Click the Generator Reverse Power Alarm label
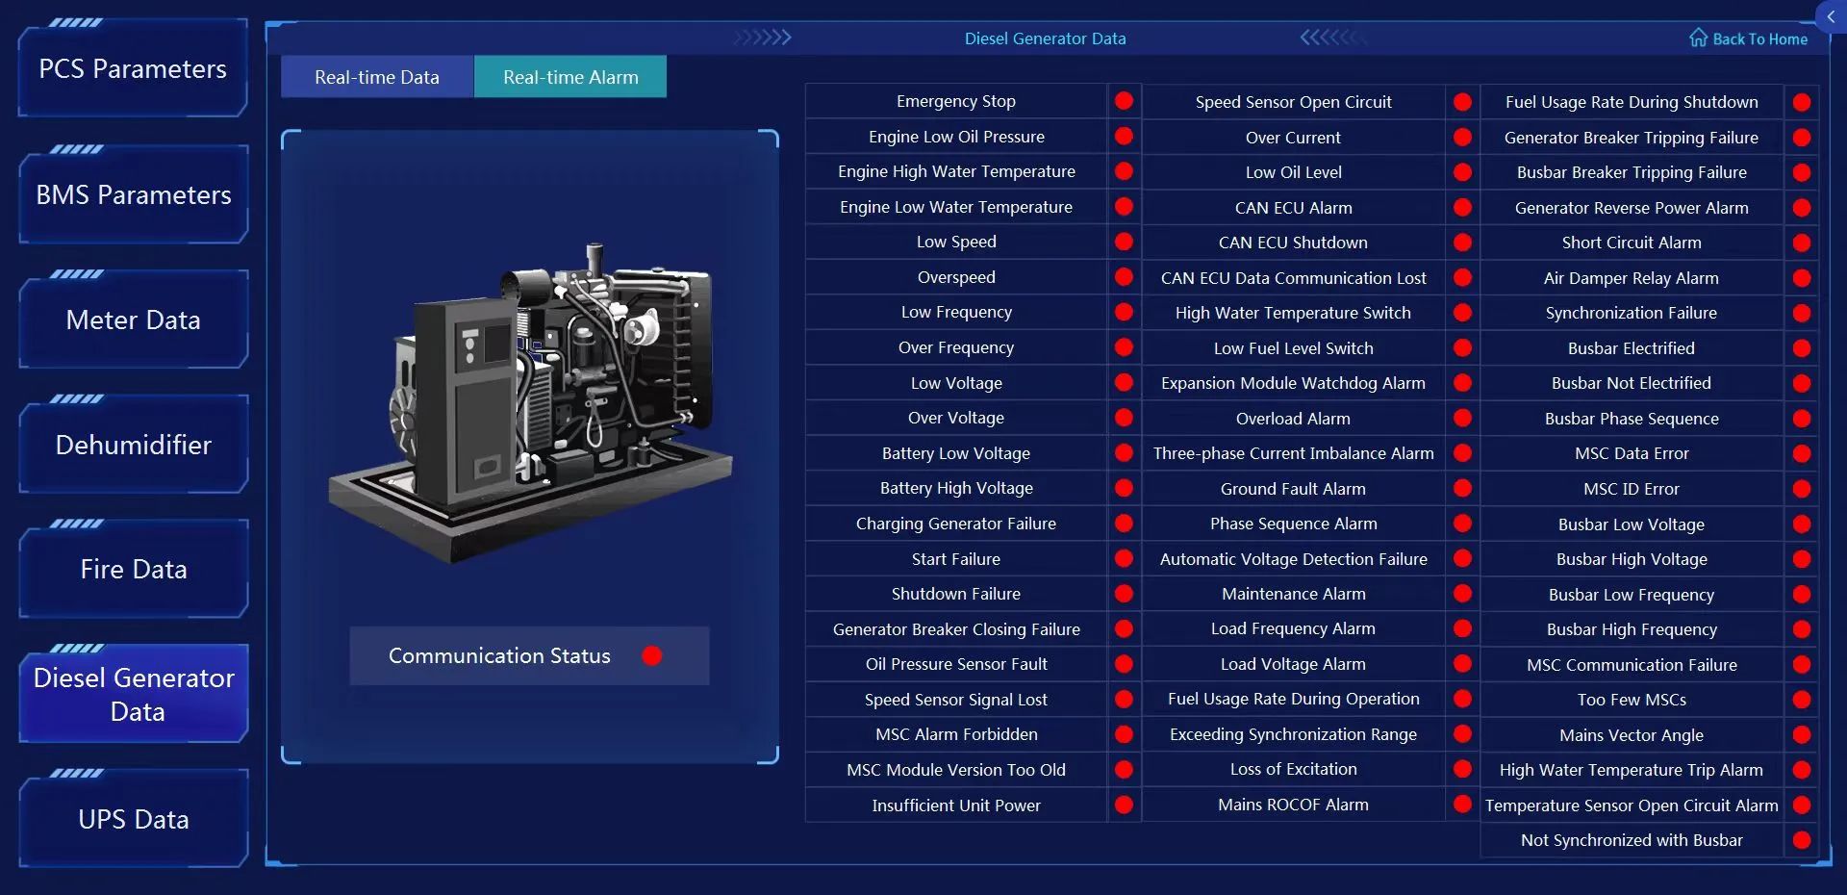This screenshot has height=895, width=1847. [1632, 208]
